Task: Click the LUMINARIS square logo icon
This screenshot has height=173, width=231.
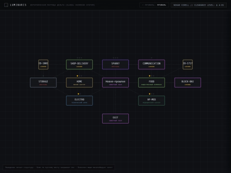Action: point(6,5)
